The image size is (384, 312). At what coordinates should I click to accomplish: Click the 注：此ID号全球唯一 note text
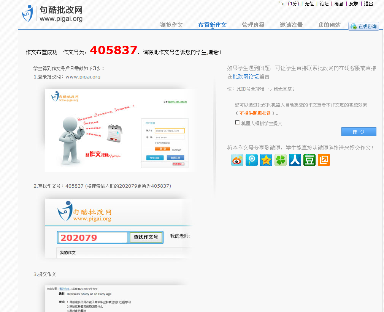261,89
